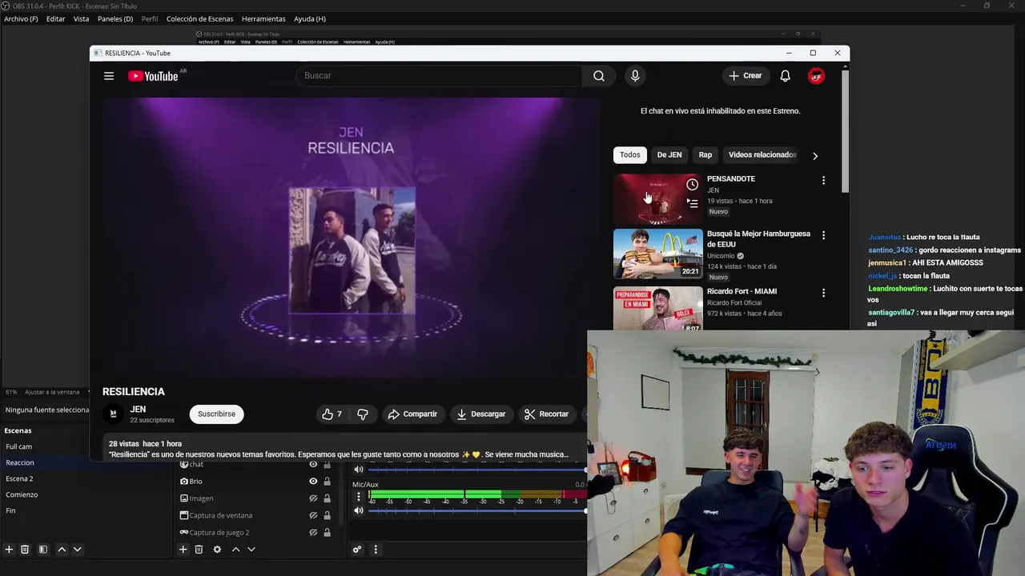The width and height of the screenshot is (1025, 576).
Task: Open the Editar menu
Action: 55,19
